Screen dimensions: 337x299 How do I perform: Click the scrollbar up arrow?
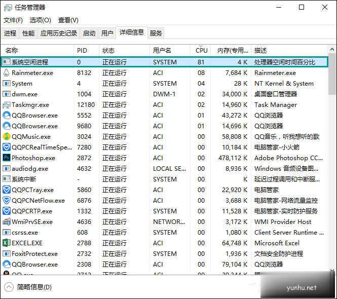[332, 50]
